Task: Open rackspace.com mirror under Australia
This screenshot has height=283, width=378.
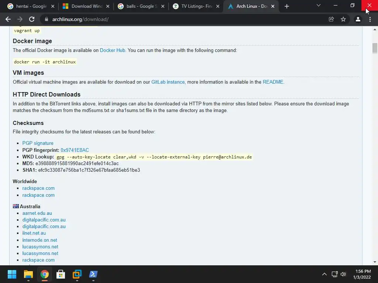Action: tap(38, 260)
